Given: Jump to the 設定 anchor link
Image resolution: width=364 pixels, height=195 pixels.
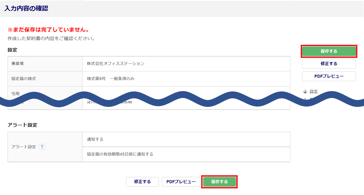Looking at the screenshot, I should pyautogui.click(x=314, y=91).
